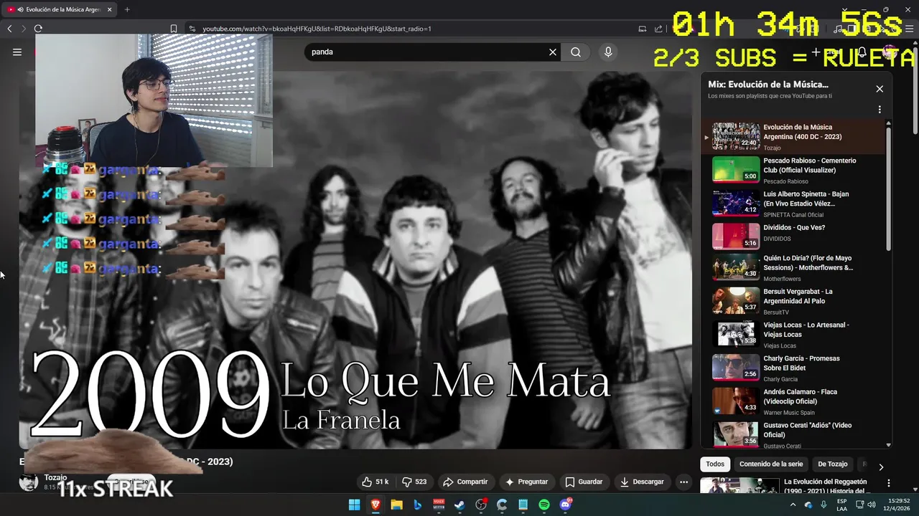
Task: Open options for the Reggaetón video
Action: pos(889,484)
